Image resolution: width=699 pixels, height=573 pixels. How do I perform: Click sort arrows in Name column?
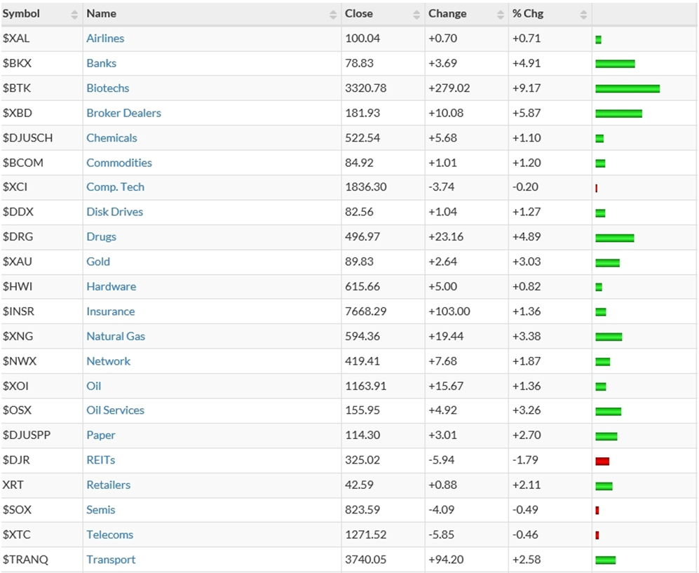pyautogui.click(x=333, y=14)
